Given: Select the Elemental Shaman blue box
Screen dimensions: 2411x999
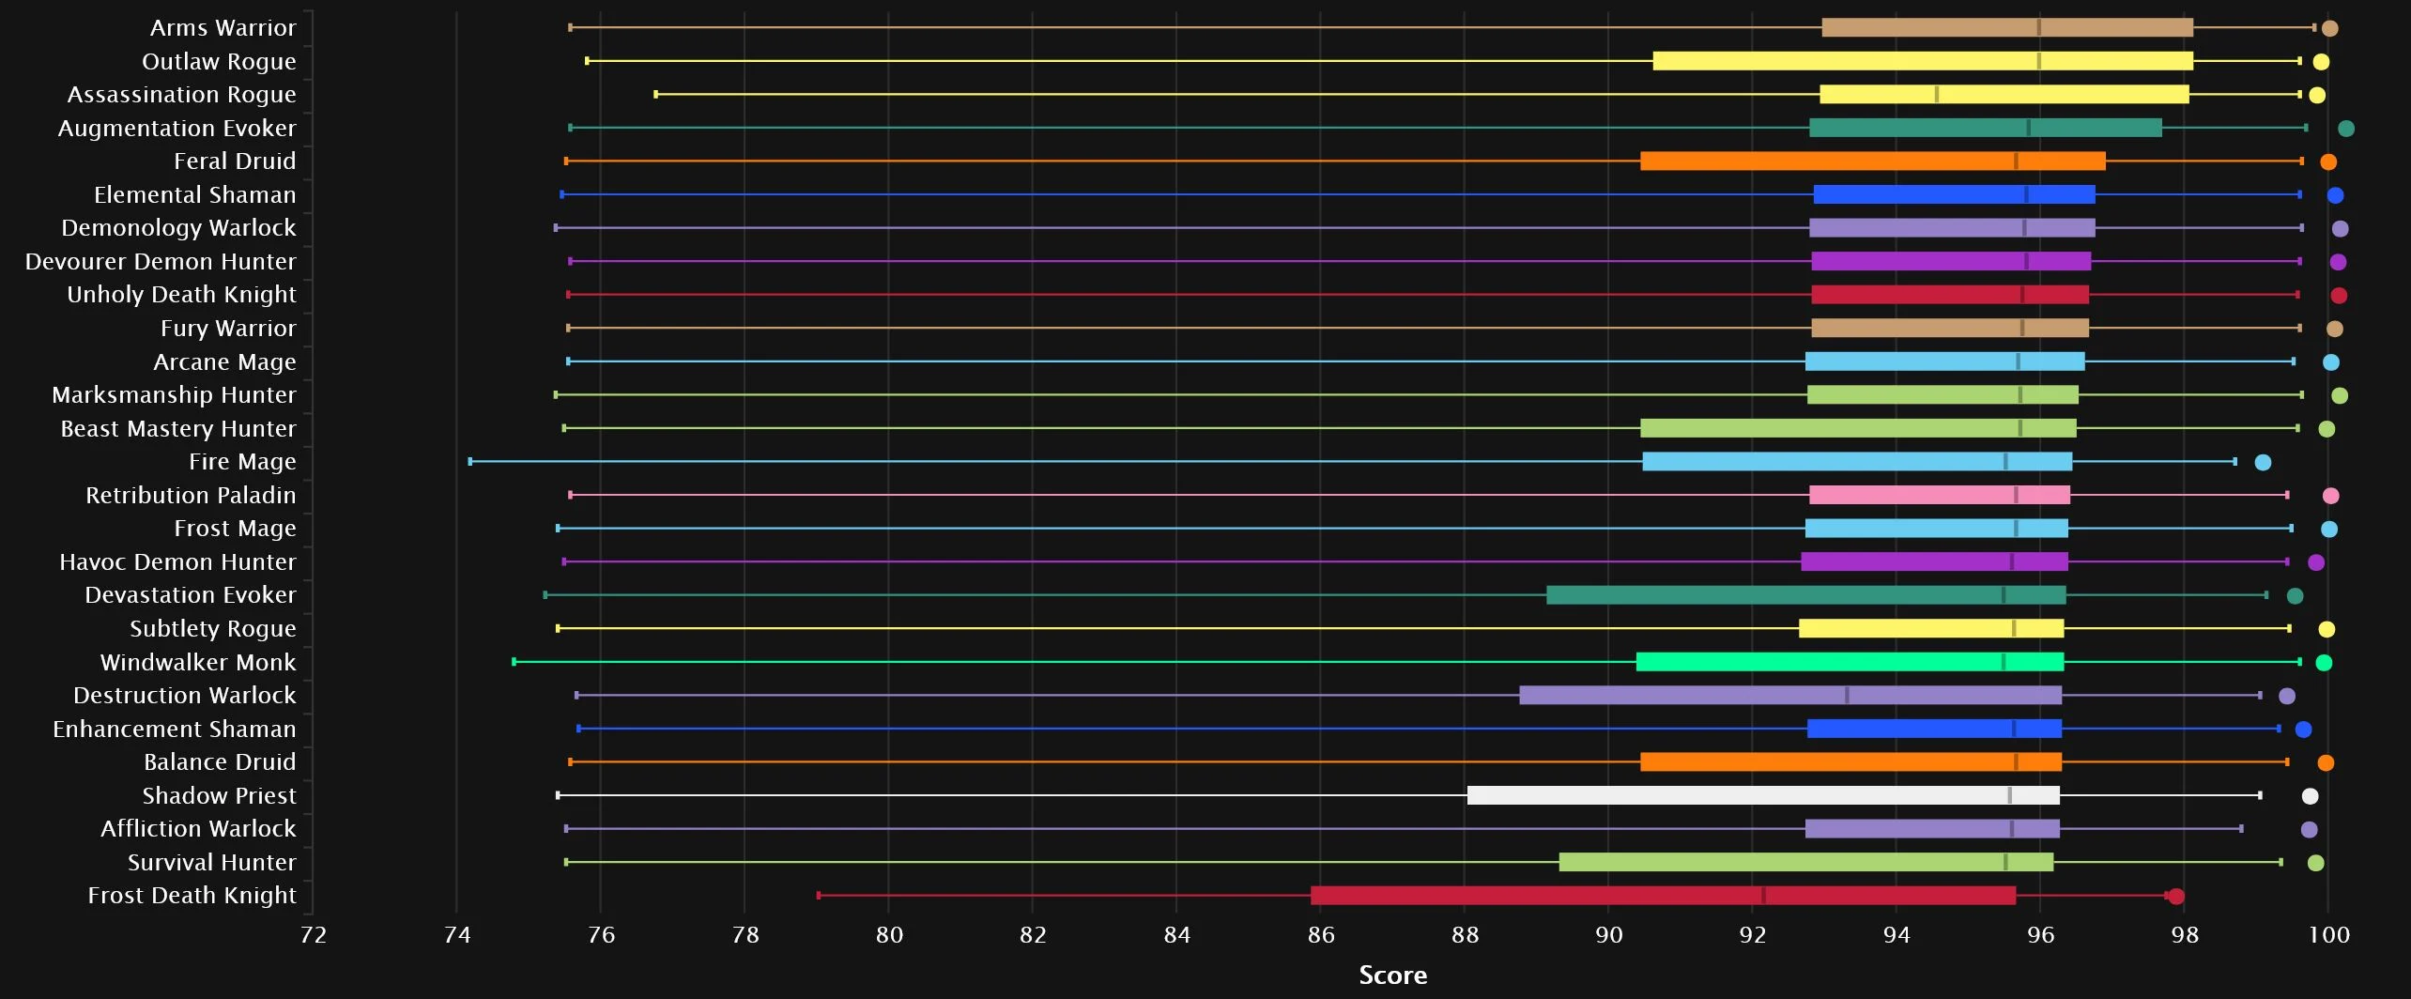Looking at the screenshot, I should coord(1954,195).
